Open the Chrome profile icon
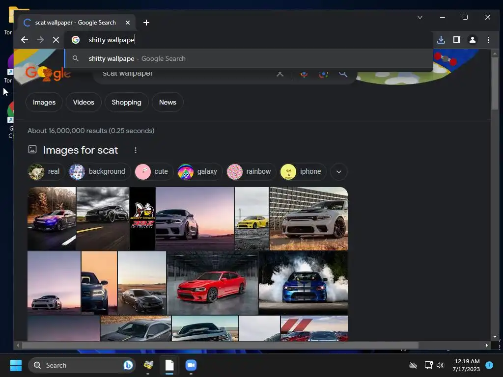The width and height of the screenshot is (503, 377). tap(473, 40)
